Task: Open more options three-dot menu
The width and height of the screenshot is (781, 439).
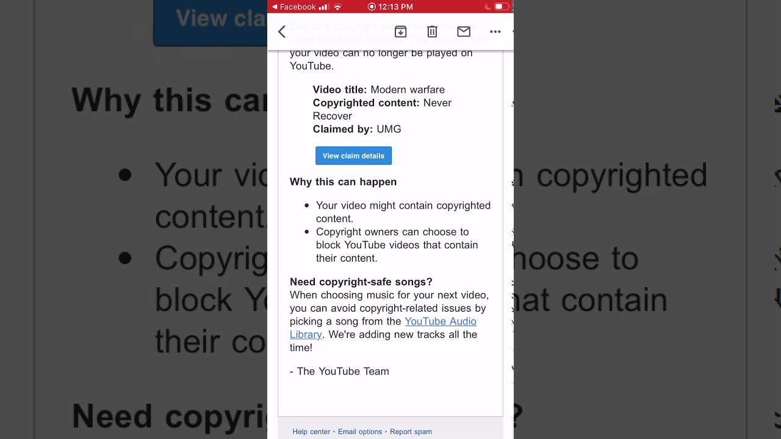Action: (495, 32)
